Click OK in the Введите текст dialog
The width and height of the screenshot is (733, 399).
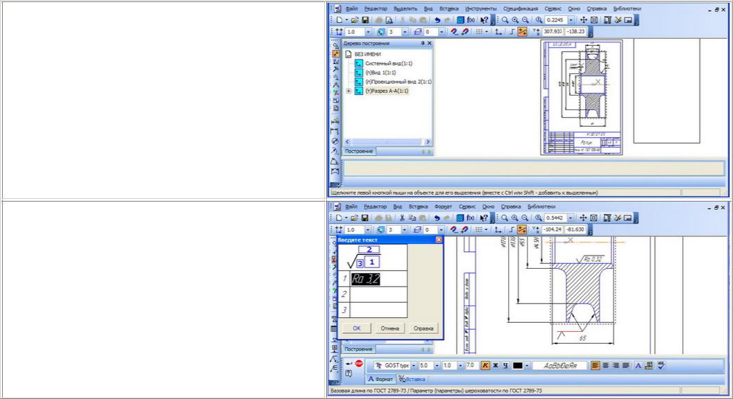(357, 328)
